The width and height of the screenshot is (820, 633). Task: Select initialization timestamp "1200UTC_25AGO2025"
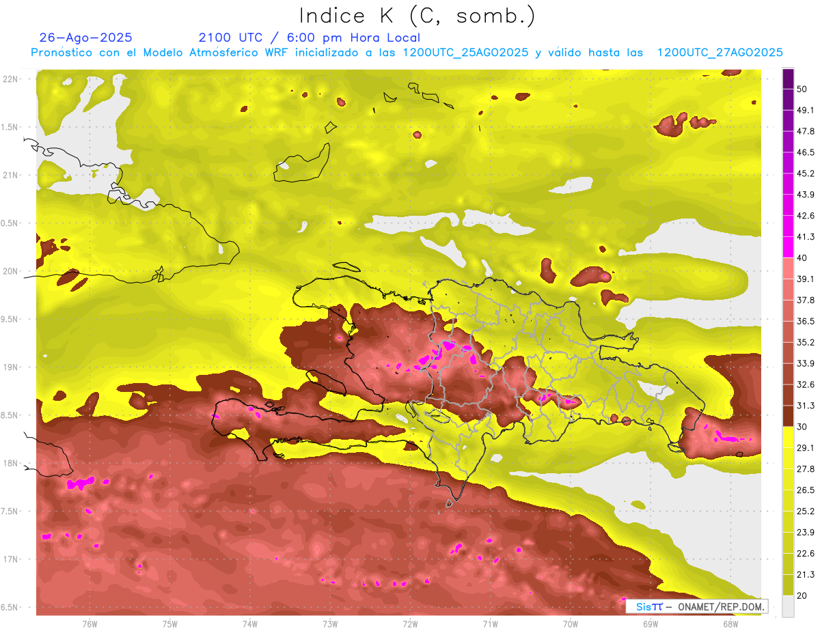tap(465, 53)
